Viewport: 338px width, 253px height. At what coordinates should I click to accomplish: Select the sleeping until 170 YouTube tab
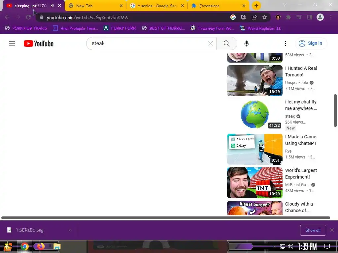pos(30,6)
